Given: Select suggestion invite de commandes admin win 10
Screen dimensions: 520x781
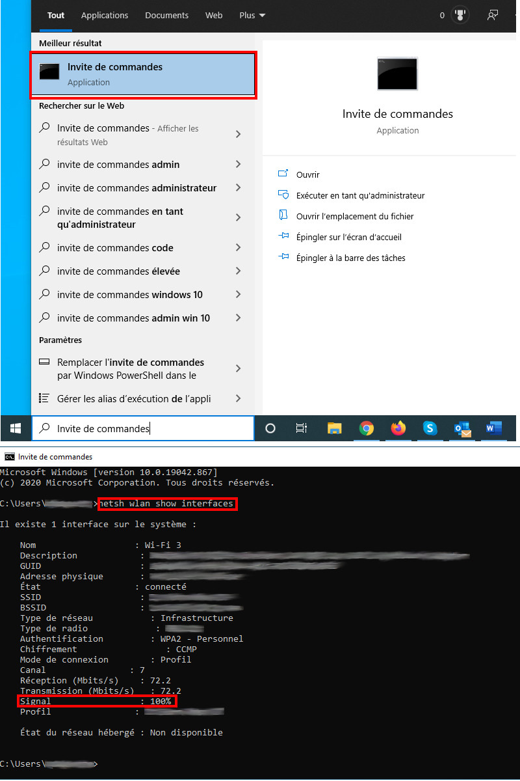Looking at the screenshot, I should point(133,318).
